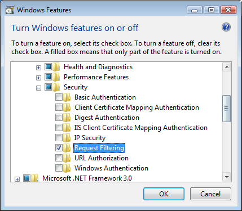Expand the Performance Features node
The height and width of the screenshot is (211, 242).
point(38,78)
